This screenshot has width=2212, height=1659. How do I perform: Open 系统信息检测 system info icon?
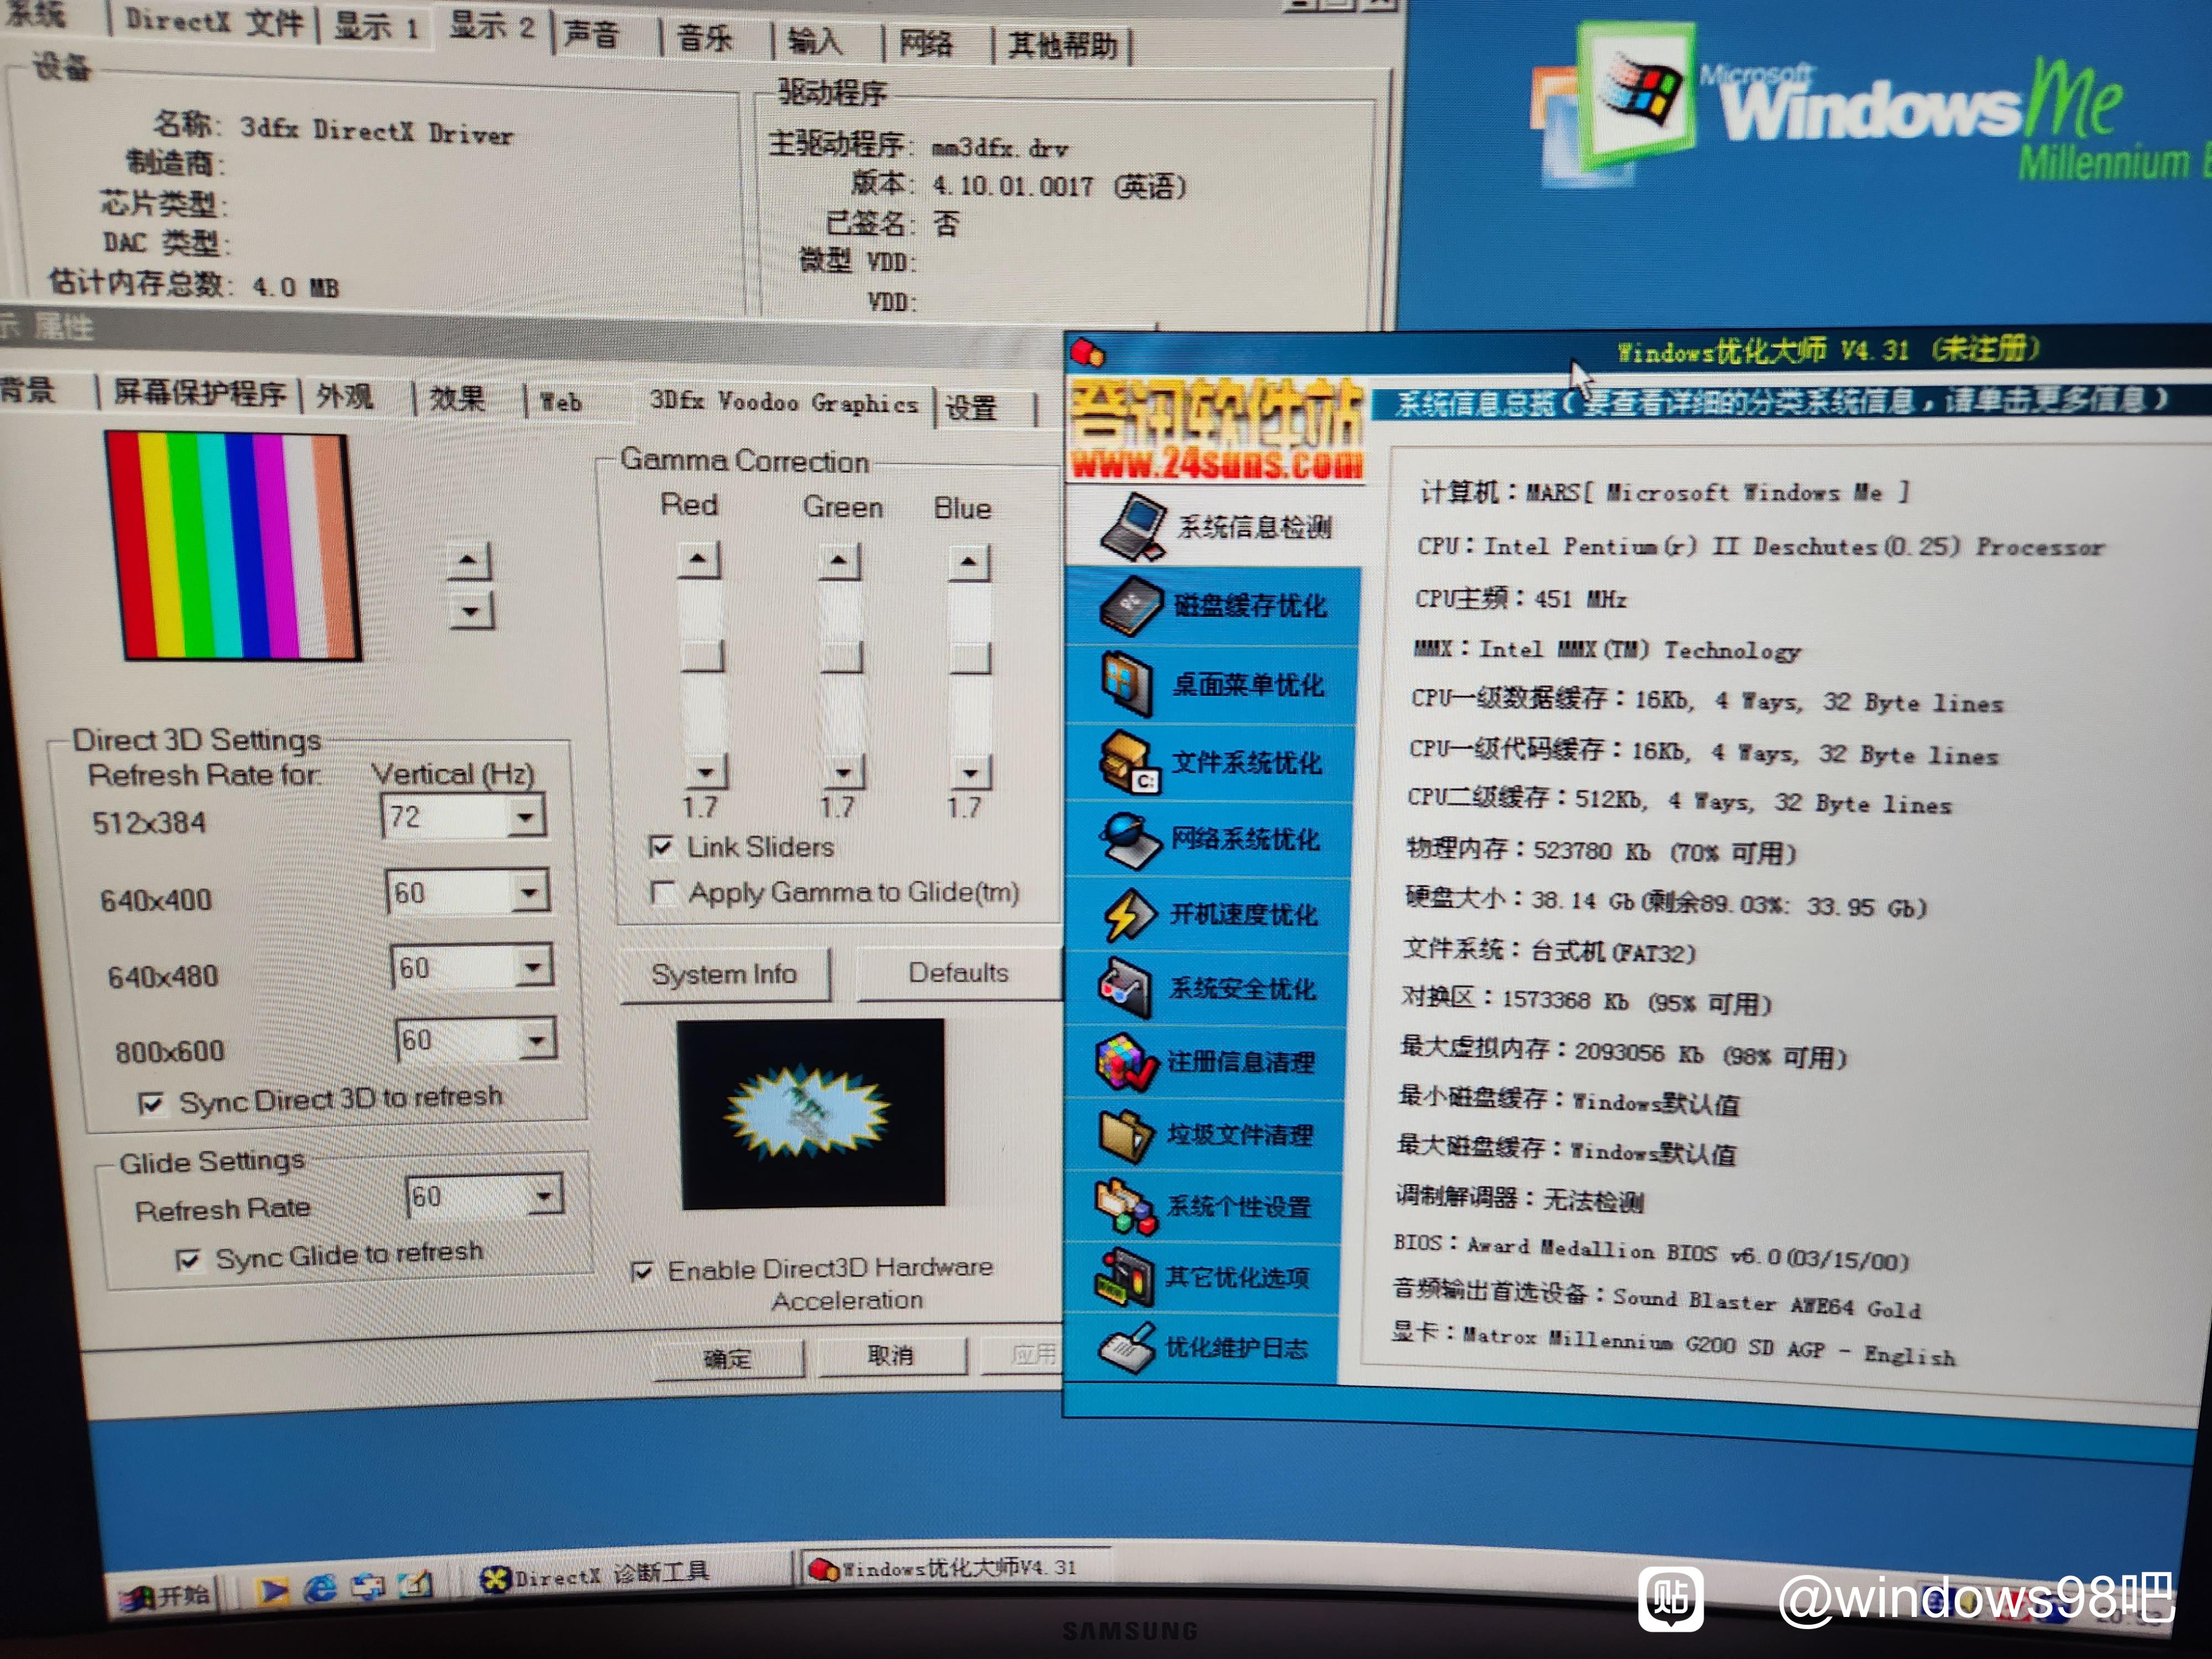(x=1134, y=527)
